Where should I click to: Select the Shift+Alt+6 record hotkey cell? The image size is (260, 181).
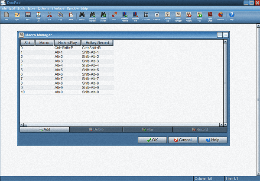91,74
